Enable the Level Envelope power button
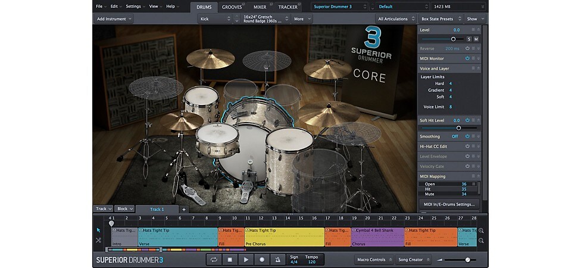Image resolution: width=581 pixels, height=268 pixels. click(x=467, y=157)
